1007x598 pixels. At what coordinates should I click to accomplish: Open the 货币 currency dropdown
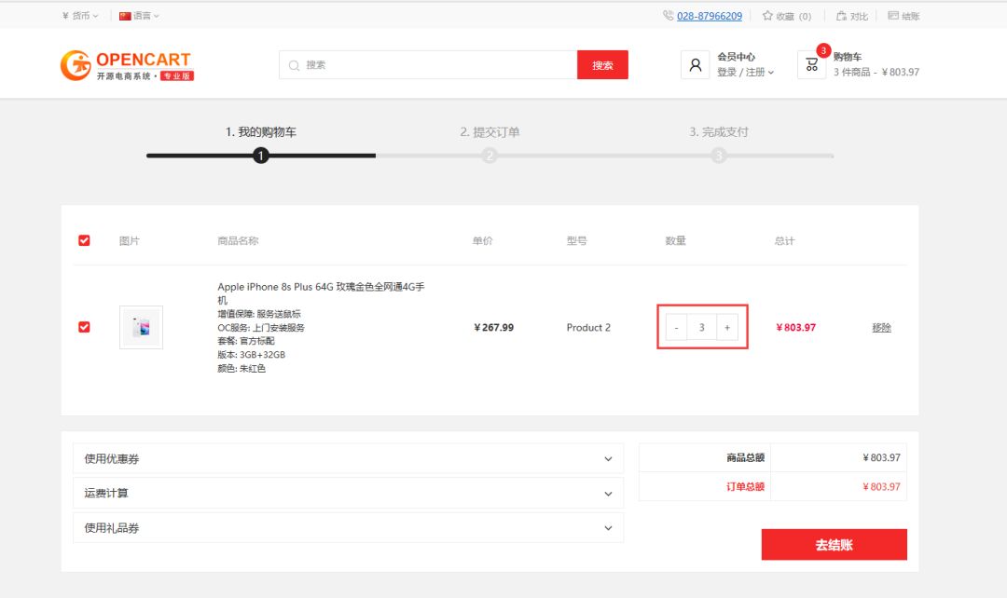pos(80,16)
